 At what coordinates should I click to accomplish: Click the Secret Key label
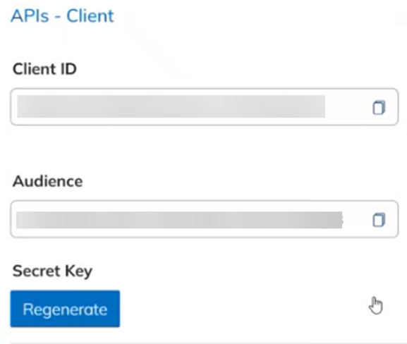(x=52, y=271)
